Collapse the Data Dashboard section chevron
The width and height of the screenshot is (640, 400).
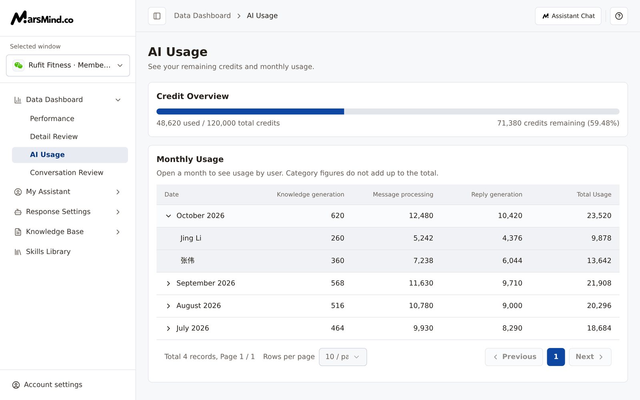pos(118,100)
